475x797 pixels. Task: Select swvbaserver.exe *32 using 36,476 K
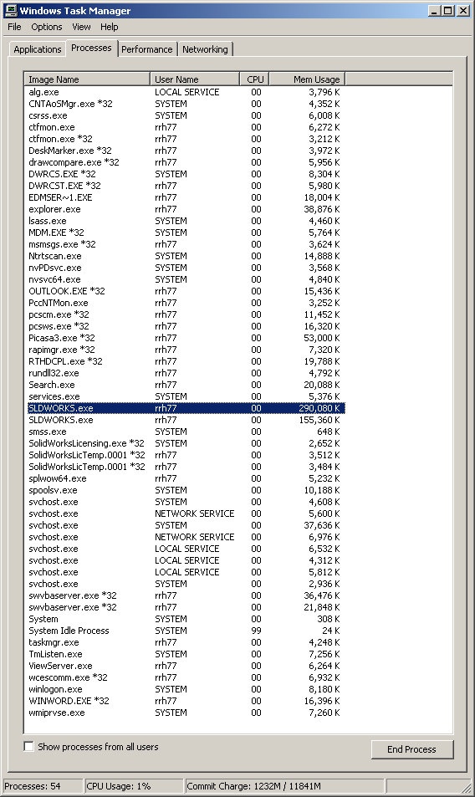point(186,595)
